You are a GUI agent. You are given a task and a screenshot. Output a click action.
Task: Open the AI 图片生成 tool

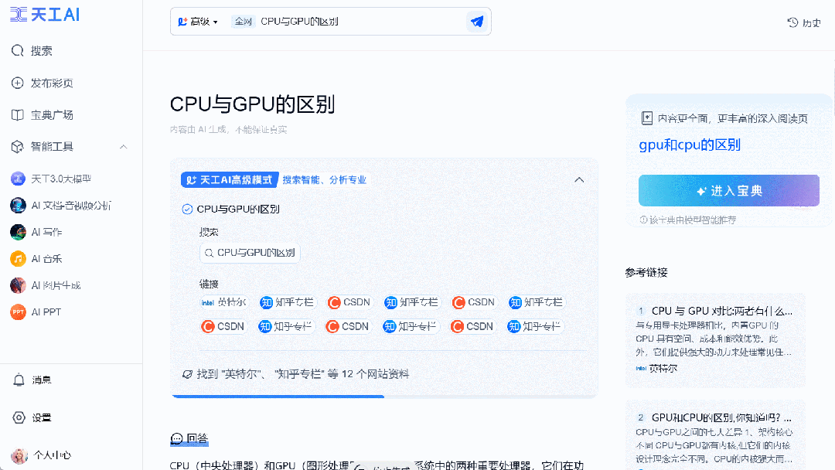52,284
